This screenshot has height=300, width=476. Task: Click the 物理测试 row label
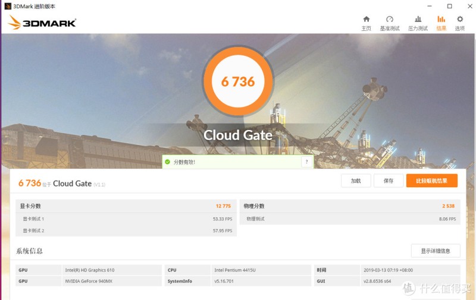point(256,219)
